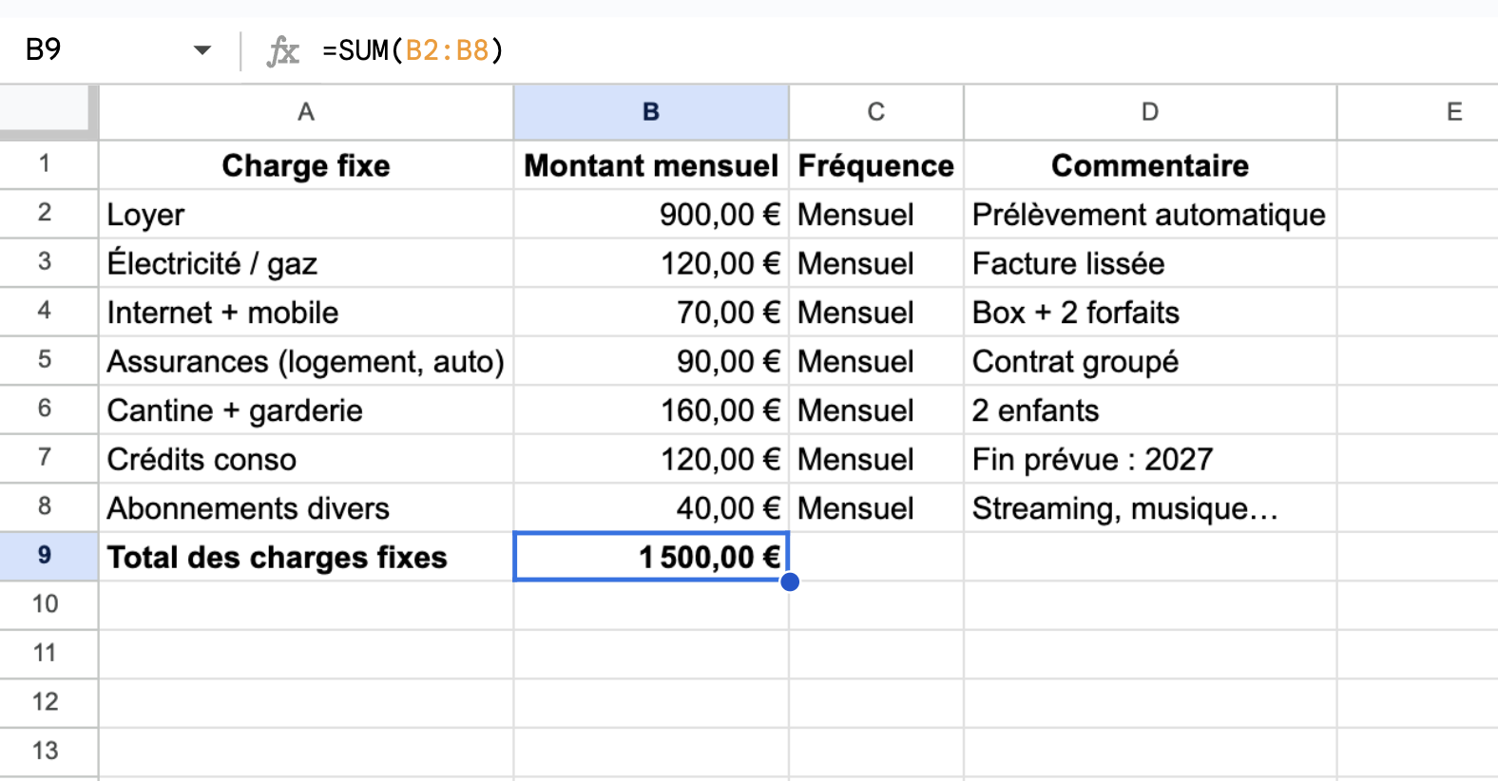Click the 'Charge fixe' header cell
Screen dimensions: 1498x781
click(306, 165)
